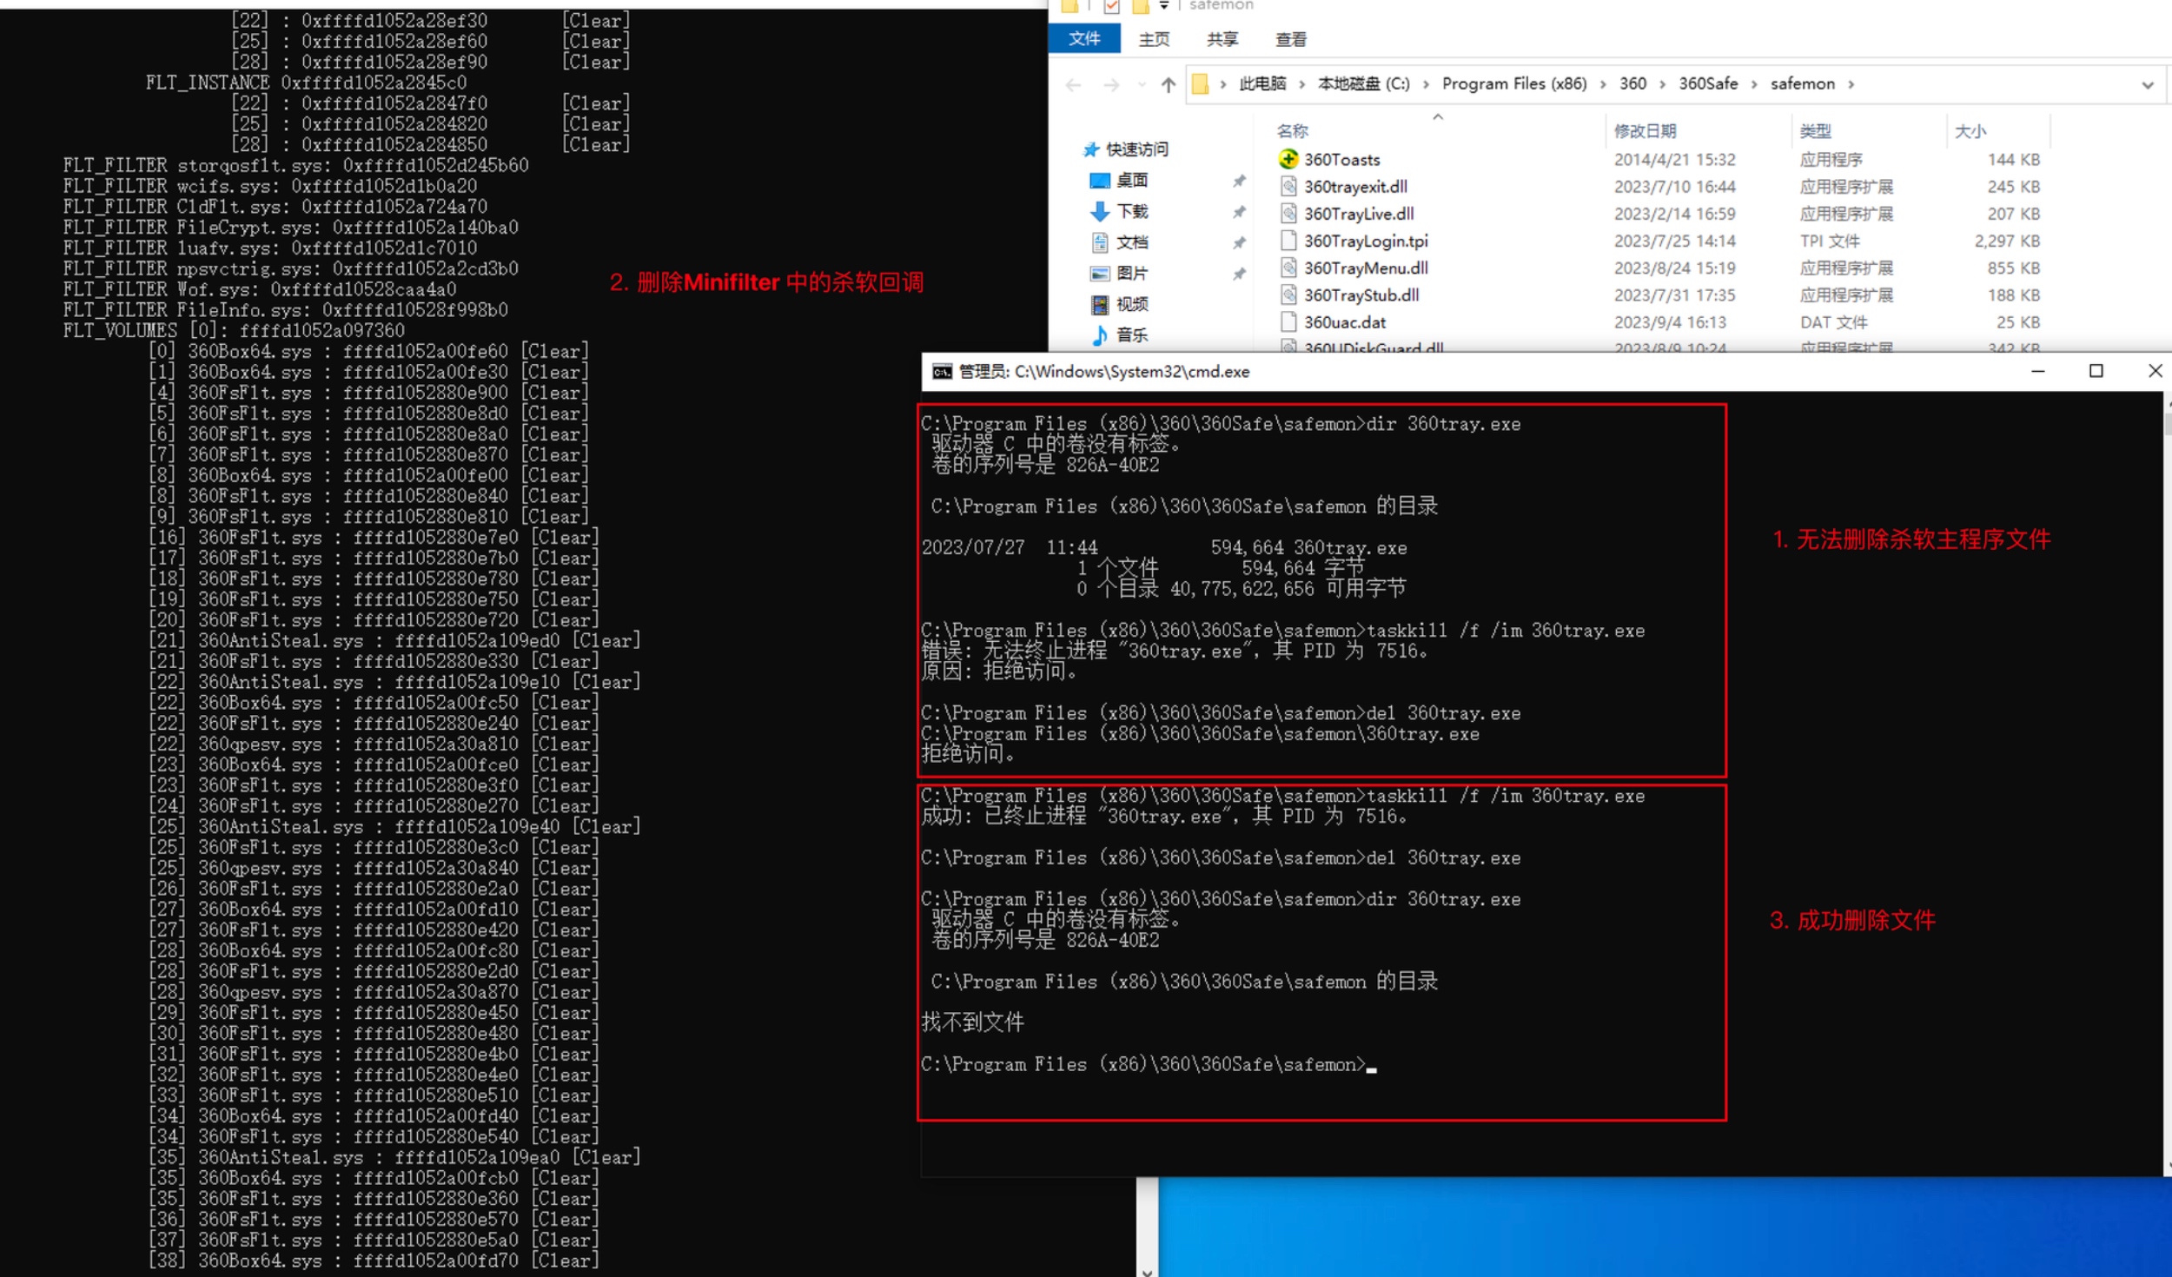2172x1277 pixels.
Task: Click the Back navigation arrow
Action: (1074, 85)
